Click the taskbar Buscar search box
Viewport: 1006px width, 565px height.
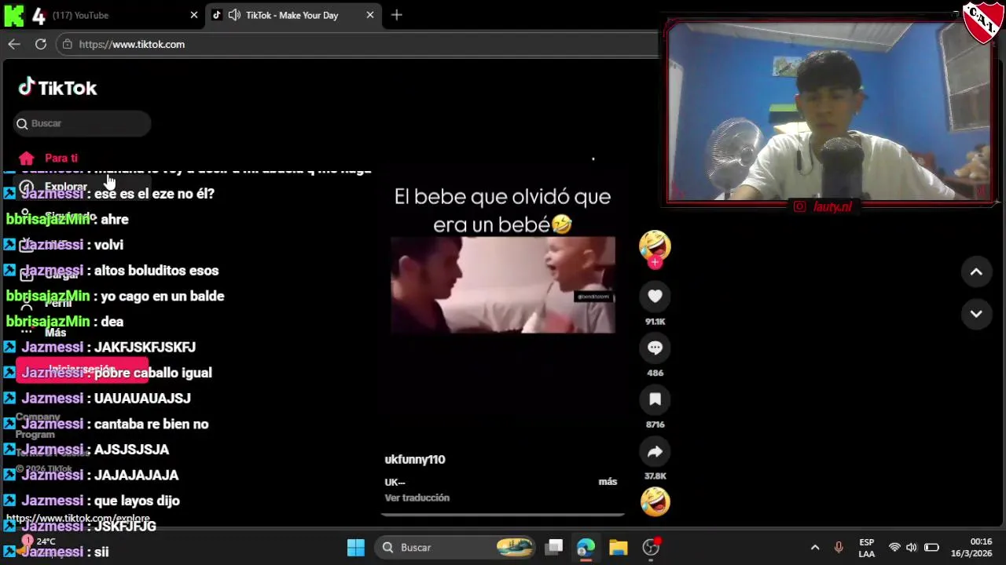(455, 547)
